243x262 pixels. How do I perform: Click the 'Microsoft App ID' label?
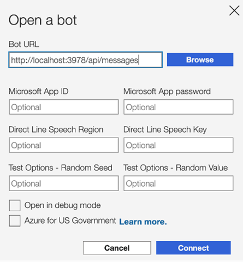(39, 92)
